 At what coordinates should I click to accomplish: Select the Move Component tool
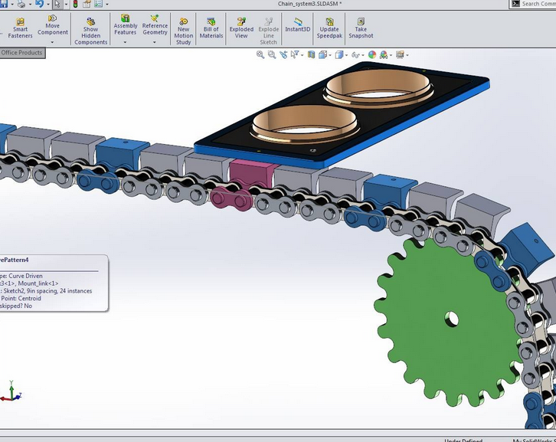tap(53, 27)
